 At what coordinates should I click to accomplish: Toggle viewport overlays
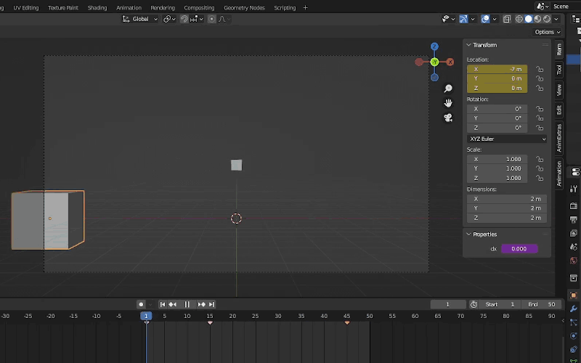[485, 19]
